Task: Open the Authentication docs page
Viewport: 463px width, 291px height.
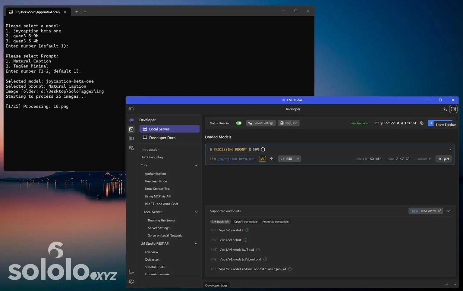Action: click(155, 174)
